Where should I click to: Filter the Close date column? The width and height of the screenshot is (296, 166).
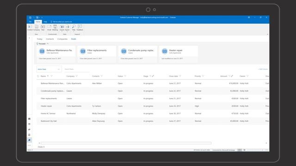180,76
